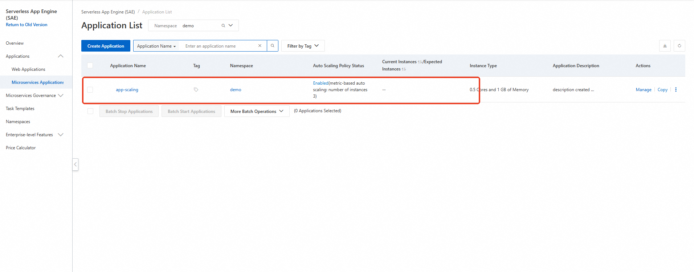This screenshot has width=694, height=272.
Task: Click the search magnifier button
Action: click(273, 46)
